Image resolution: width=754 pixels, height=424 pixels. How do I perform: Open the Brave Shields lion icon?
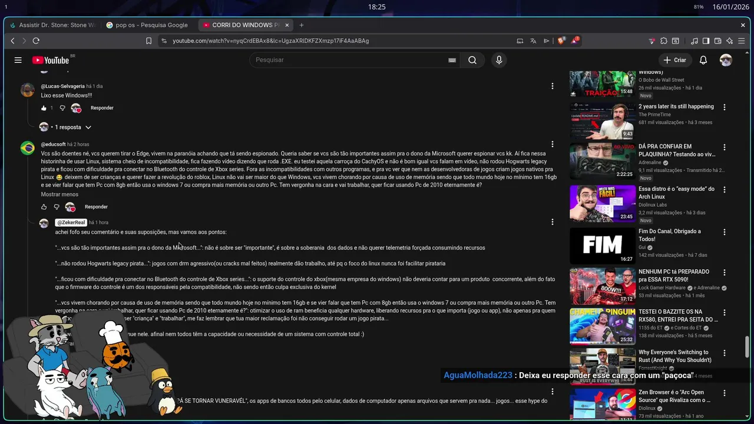561,41
